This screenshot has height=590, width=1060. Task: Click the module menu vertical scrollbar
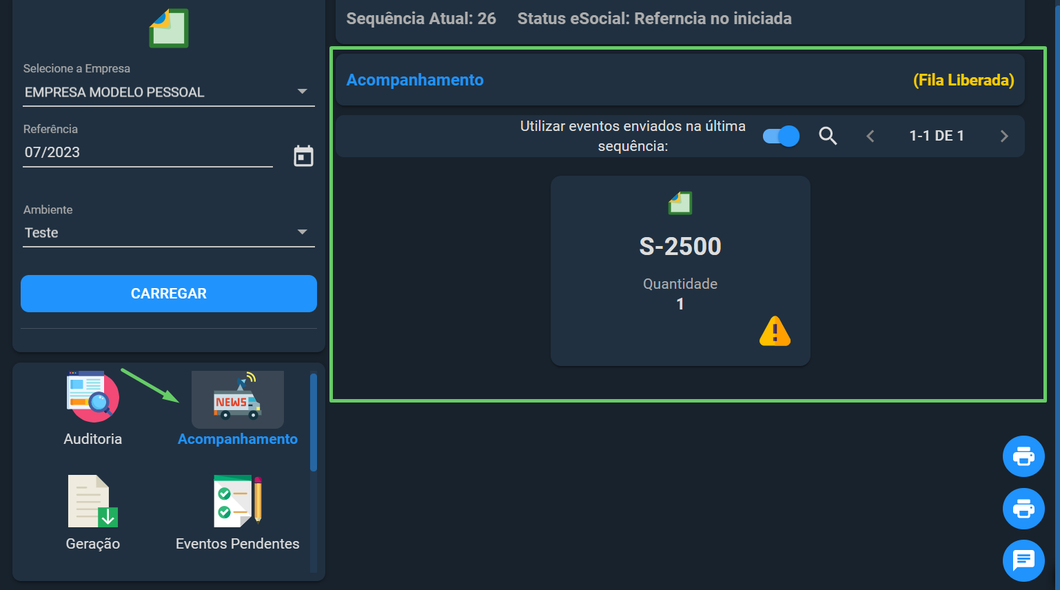314,423
